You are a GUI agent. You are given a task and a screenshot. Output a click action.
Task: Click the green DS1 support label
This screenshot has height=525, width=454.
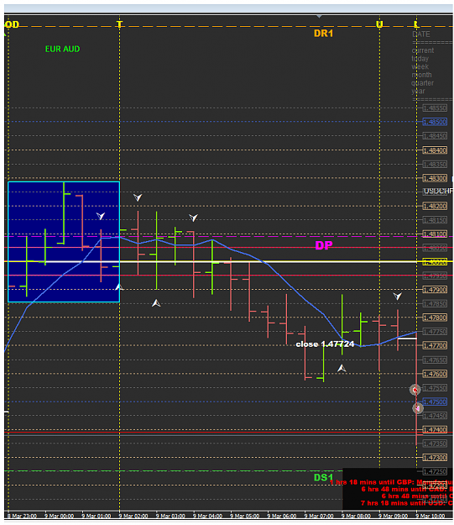(x=324, y=477)
